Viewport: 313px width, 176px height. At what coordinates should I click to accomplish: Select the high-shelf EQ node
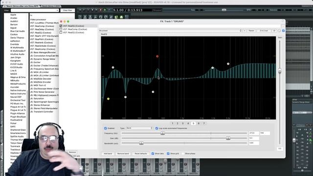(x=228, y=64)
